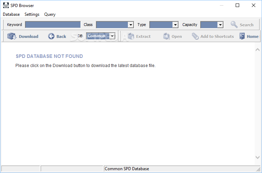The image size is (262, 173).
Task: Click the Search magnifying glass icon
Action: click(x=234, y=25)
